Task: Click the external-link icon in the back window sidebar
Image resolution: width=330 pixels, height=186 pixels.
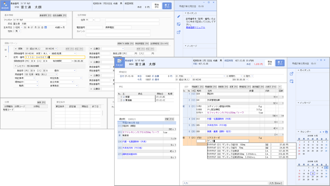Action: coord(179,32)
